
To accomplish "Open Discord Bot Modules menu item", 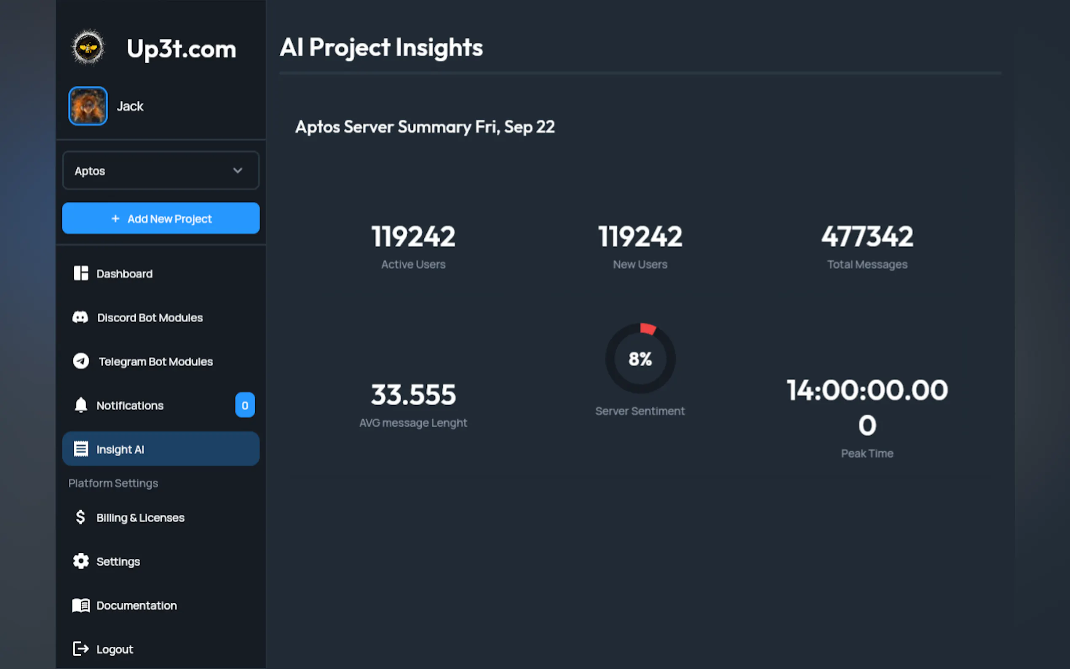I will click(x=150, y=318).
